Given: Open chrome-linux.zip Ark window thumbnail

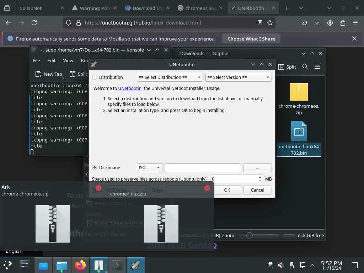Looking at the screenshot, I should pos(161,224).
